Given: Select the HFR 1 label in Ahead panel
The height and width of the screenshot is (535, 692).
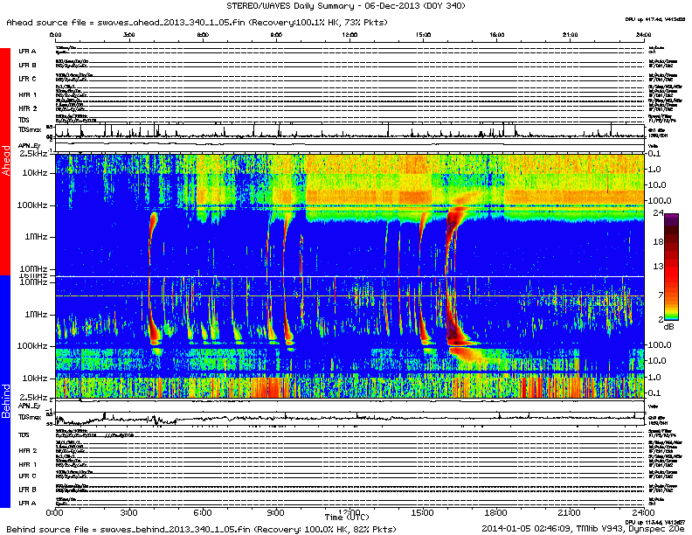Looking at the screenshot, I should pyautogui.click(x=27, y=94).
